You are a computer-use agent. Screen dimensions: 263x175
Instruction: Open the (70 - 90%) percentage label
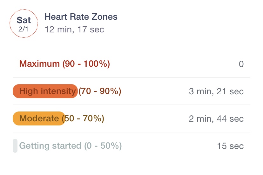click(x=100, y=91)
